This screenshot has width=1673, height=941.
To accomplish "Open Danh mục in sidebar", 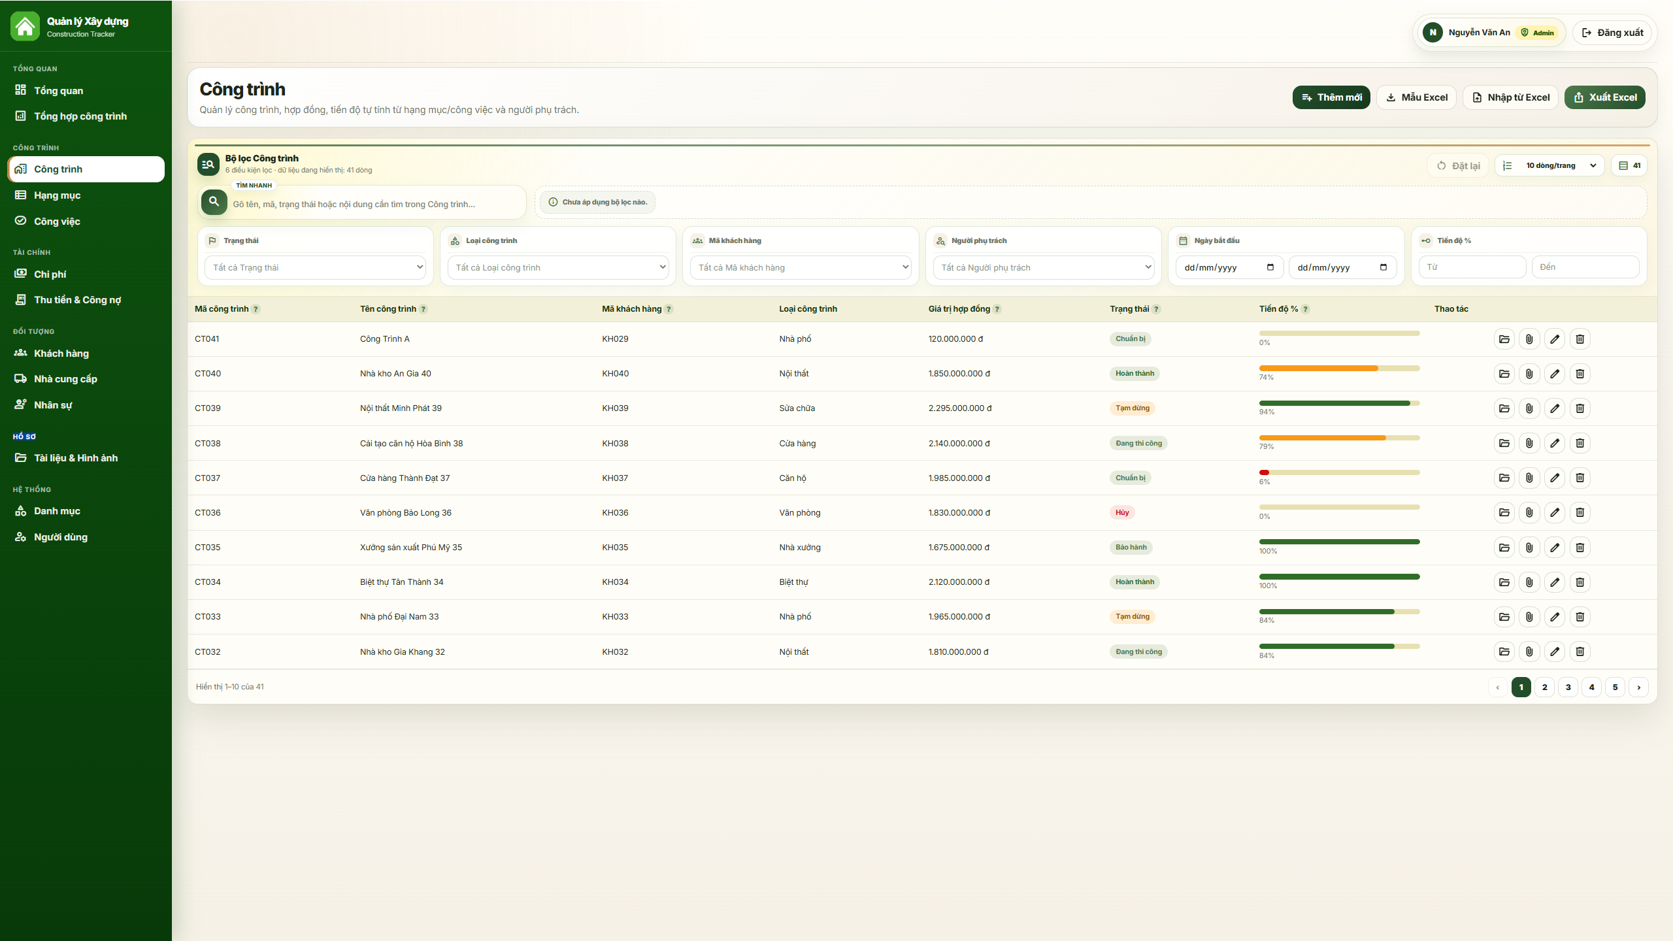I will (86, 511).
